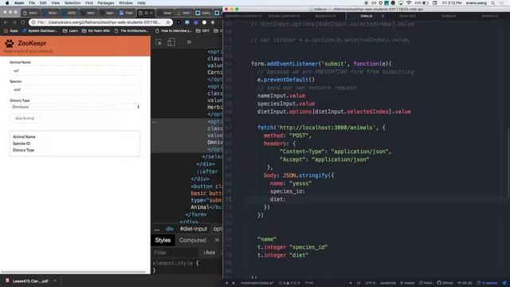Click the browser address bar
Image resolution: width=510 pixels, height=287 pixels.
pyautogui.click(x=101, y=22)
